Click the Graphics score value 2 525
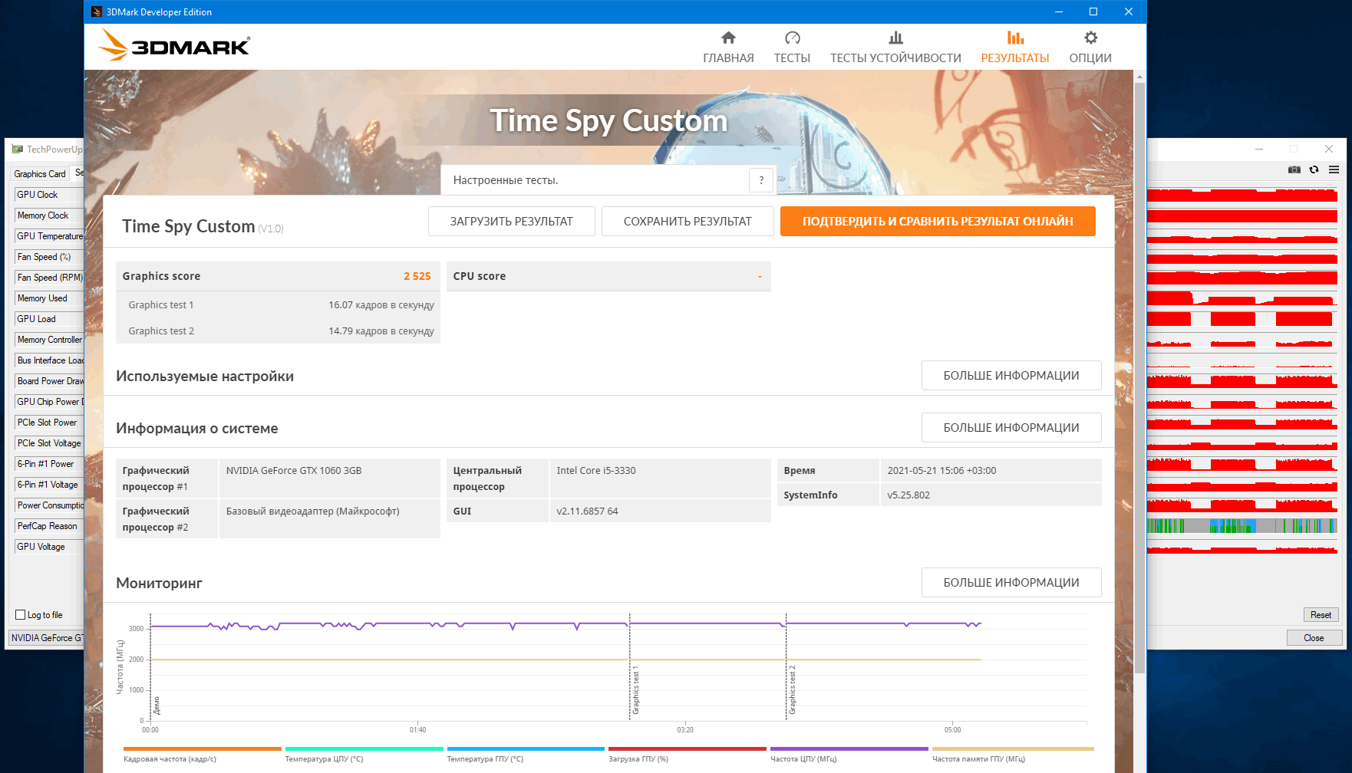 (417, 276)
